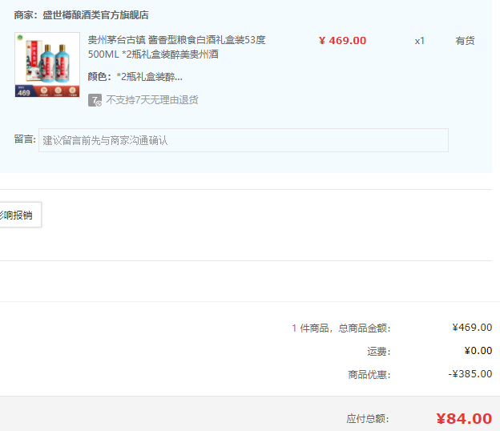Click the color option text 颜色：*2瓶礼盒装醉...
500x431 pixels.
135,77
